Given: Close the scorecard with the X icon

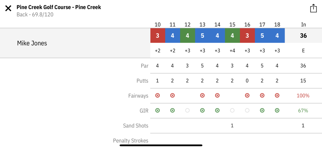Looking at the screenshot, I should tap(8, 8).
